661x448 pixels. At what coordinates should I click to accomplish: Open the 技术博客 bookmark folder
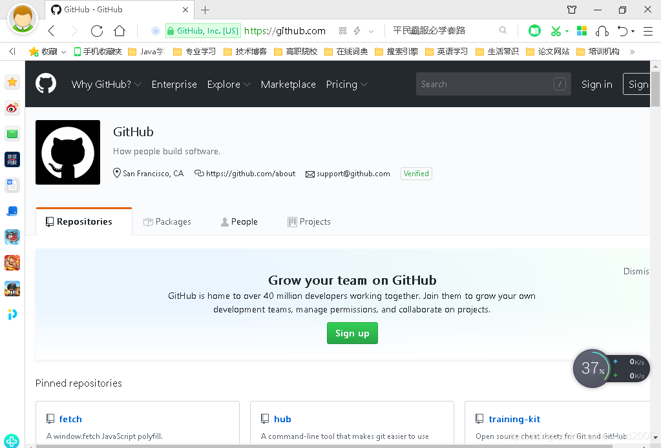(x=246, y=52)
